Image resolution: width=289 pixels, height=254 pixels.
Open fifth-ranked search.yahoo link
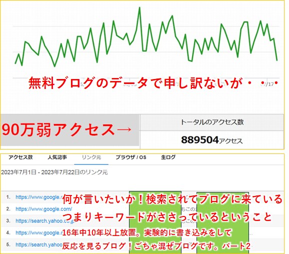39,244
